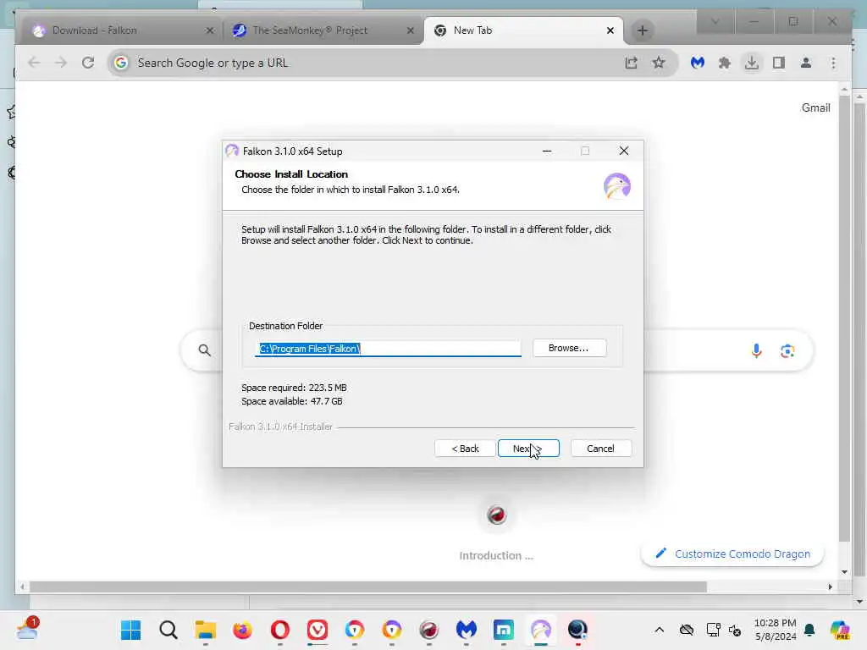Open the Falkon installer taskbar icon
This screenshot has width=867, height=650.
point(540,630)
